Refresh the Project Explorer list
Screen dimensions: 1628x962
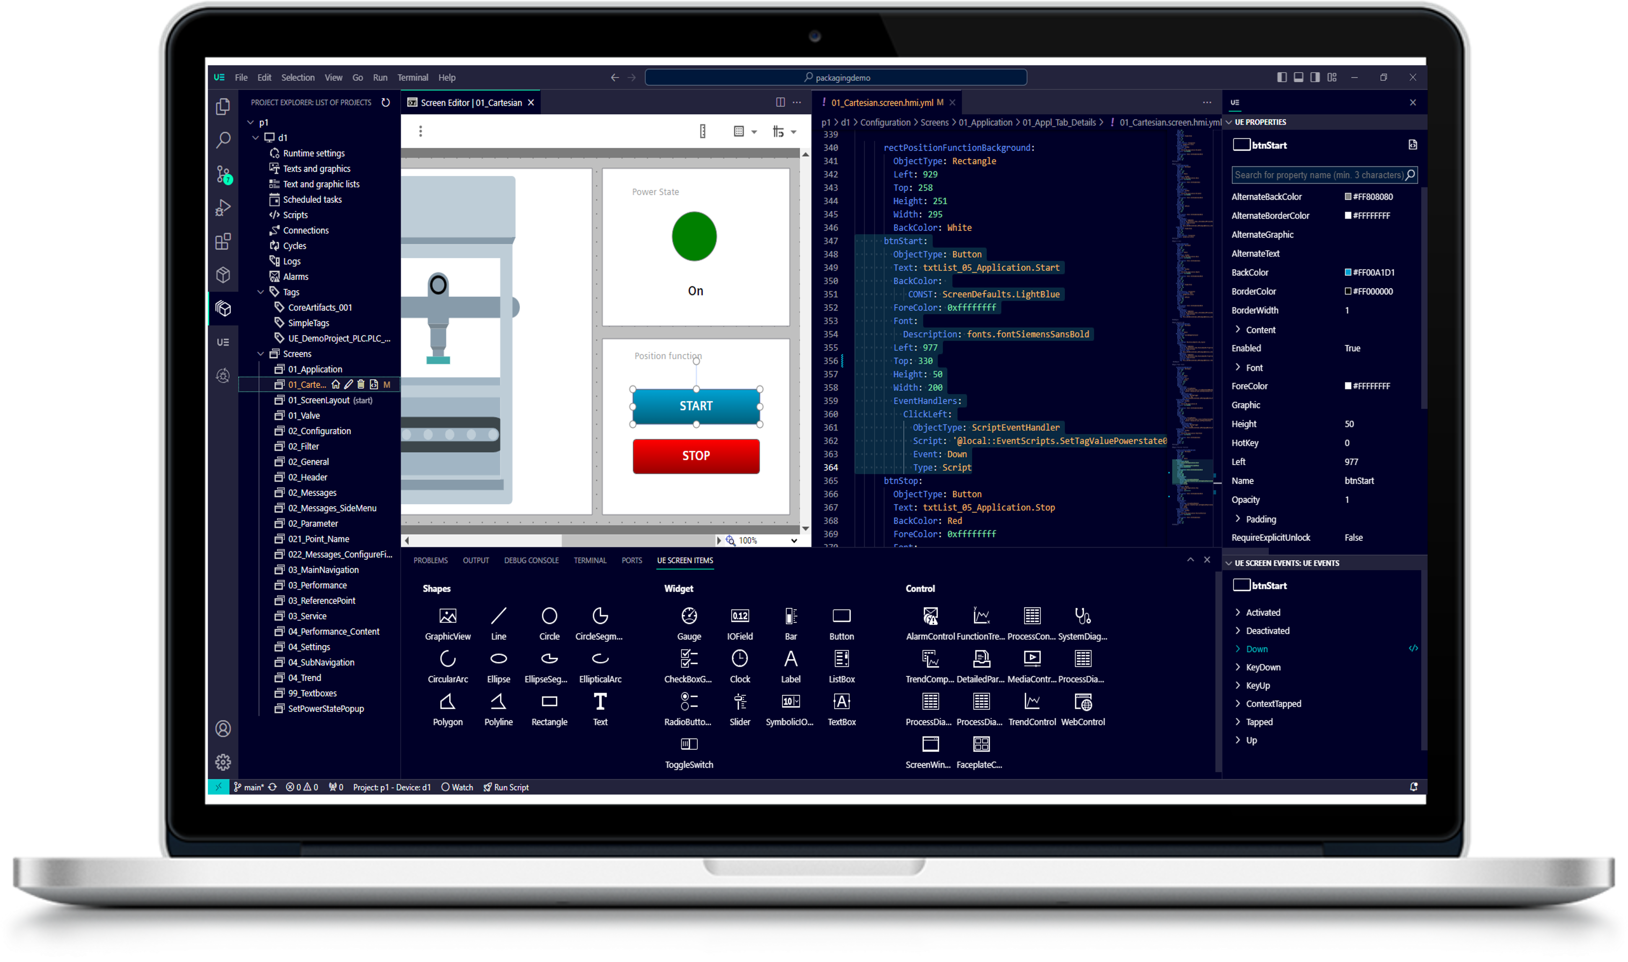[386, 103]
